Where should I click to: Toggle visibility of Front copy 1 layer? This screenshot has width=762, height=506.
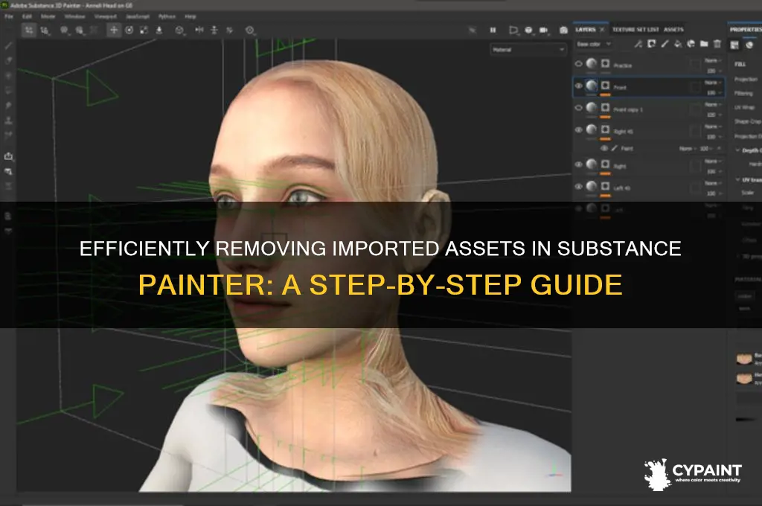point(578,108)
